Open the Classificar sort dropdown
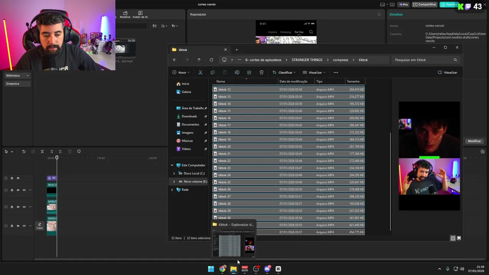489x275 pixels. tap(285, 72)
